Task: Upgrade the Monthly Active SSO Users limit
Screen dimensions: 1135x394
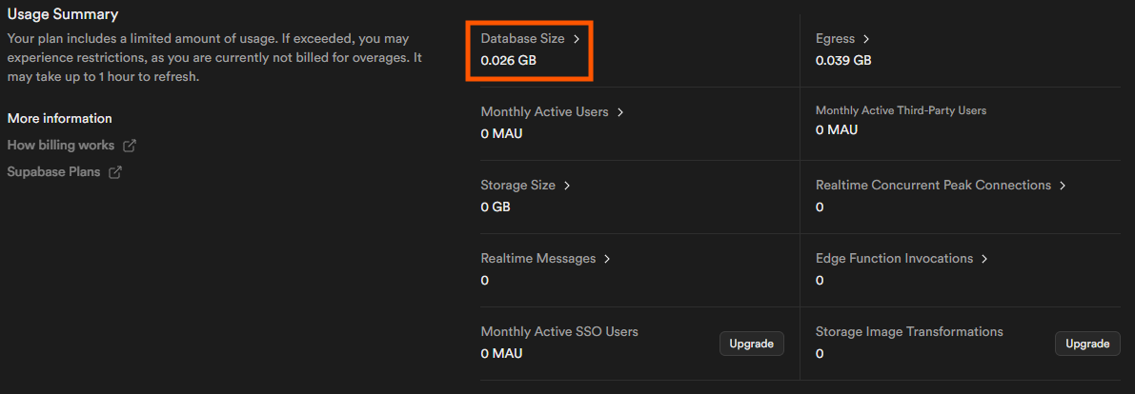Action: [751, 345]
